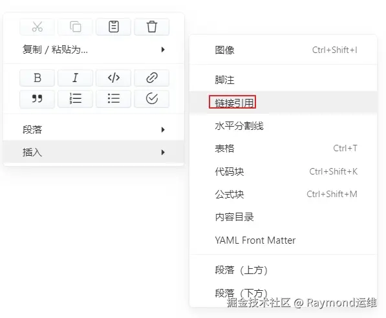The height and width of the screenshot is (318, 386).
Task: Choose 表格 to insert a table
Action: 283,148
